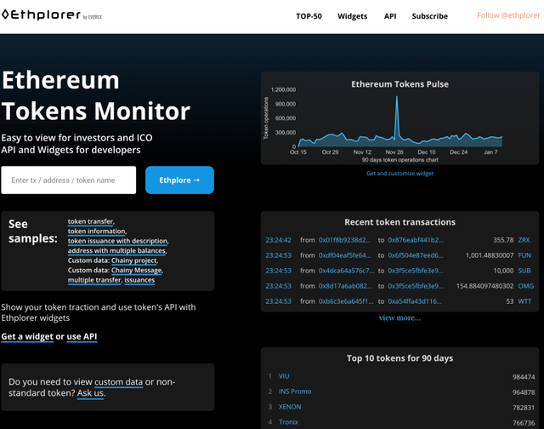Open the Tronix token link

pyautogui.click(x=288, y=422)
